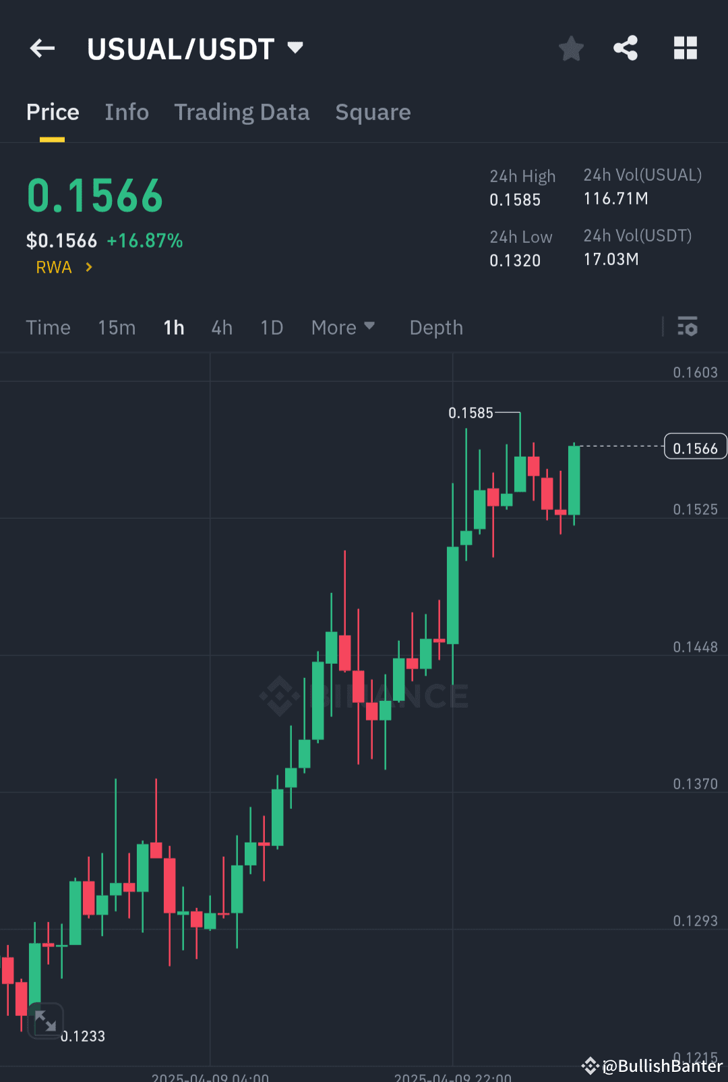Tap the back arrow to exit chart
Image resolution: width=728 pixels, height=1082 pixels.
pos(42,48)
